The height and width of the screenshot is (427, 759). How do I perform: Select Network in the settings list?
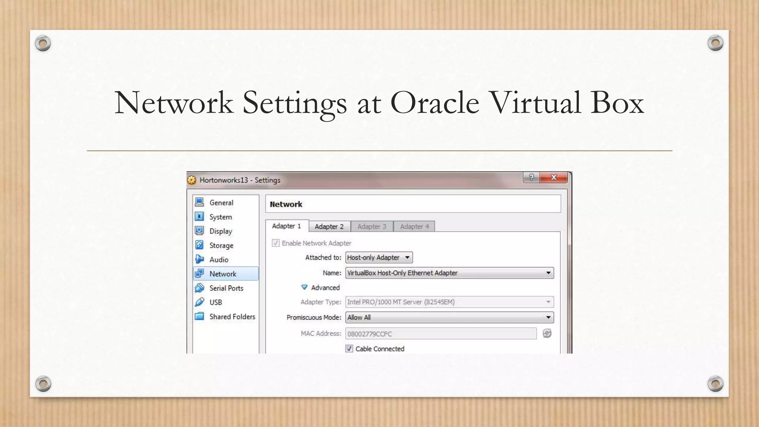click(x=223, y=274)
